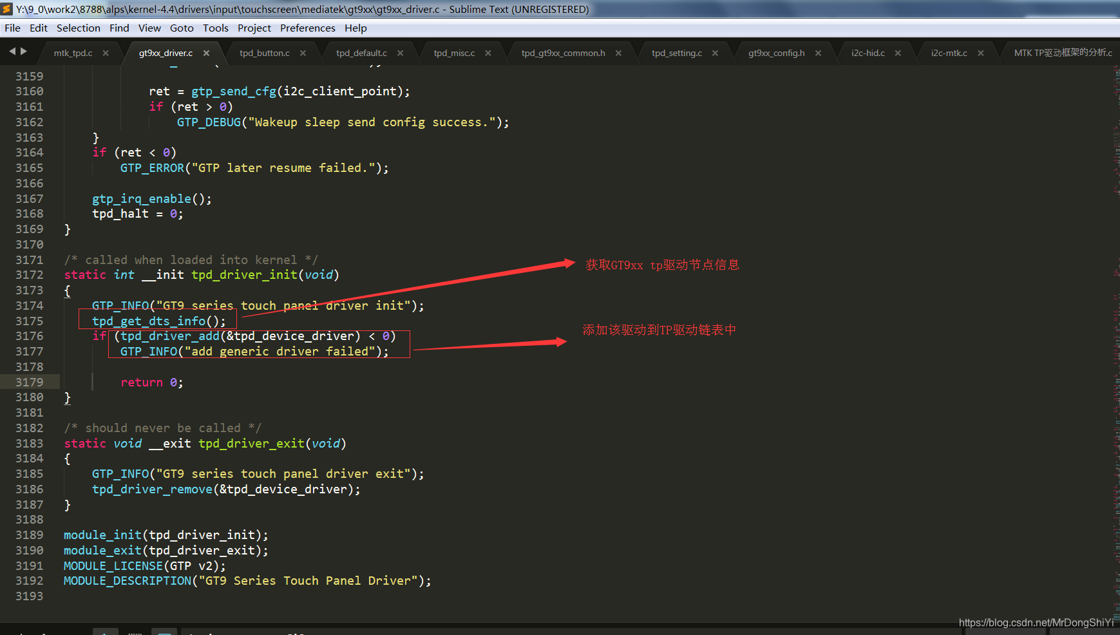1120x635 pixels.
Task: Click the gtp_send_cfg function call
Action: click(234, 91)
